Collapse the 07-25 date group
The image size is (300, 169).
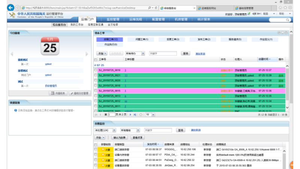click(x=95, y=65)
